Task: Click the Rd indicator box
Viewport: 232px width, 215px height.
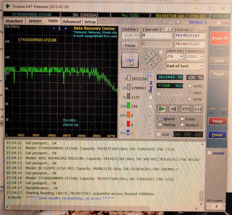Action: [x=212, y=109]
